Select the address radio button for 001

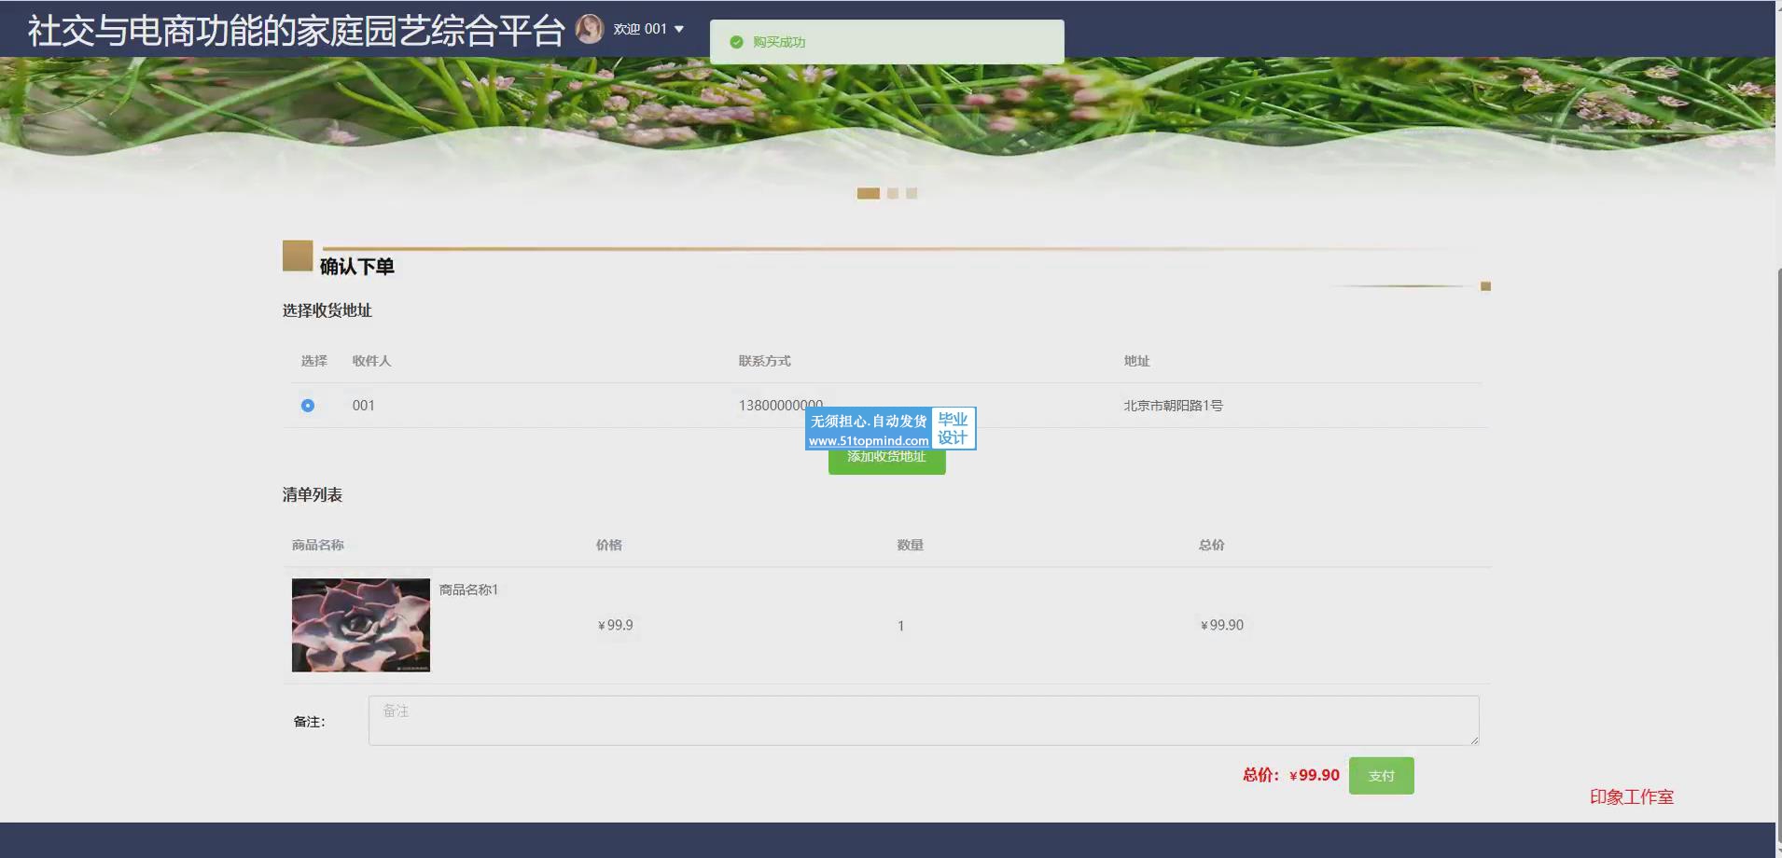308,406
